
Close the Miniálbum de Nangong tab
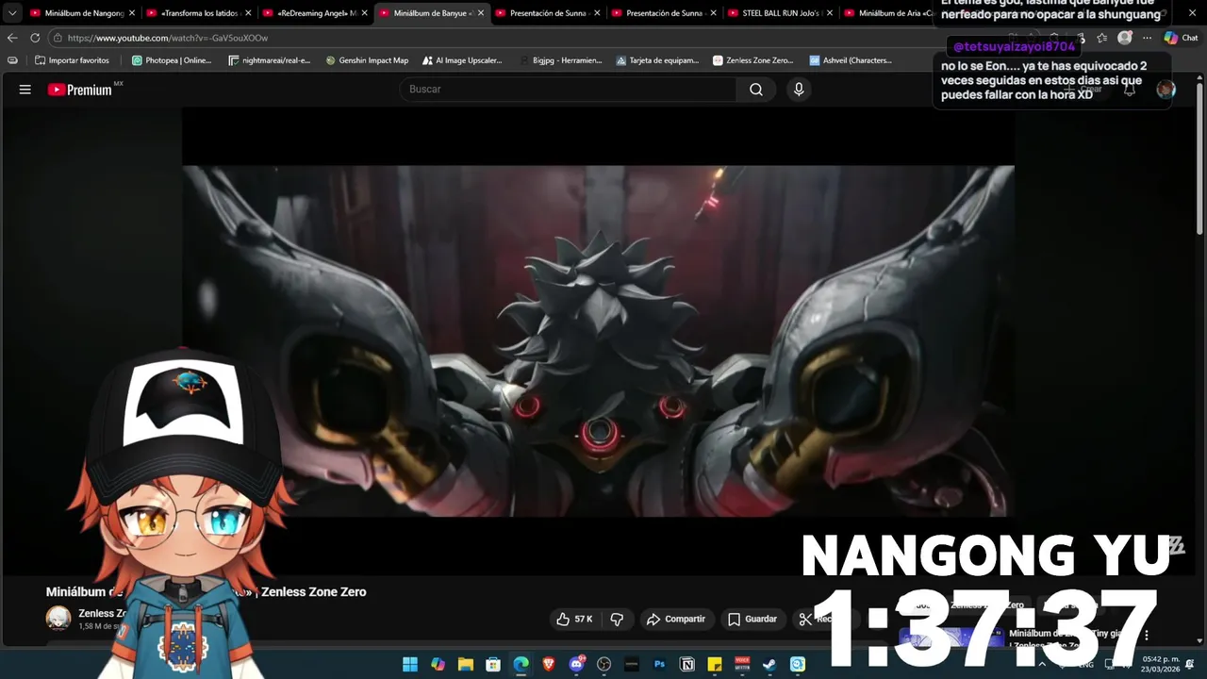(x=132, y=13)
